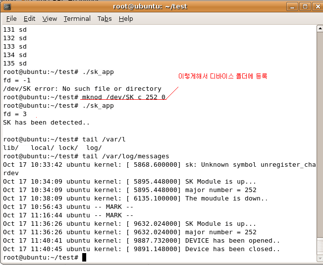Open the Help menu

point(126,19)
